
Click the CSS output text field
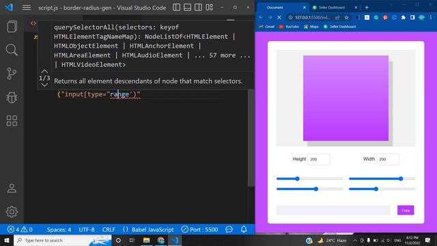click(333, 210)
